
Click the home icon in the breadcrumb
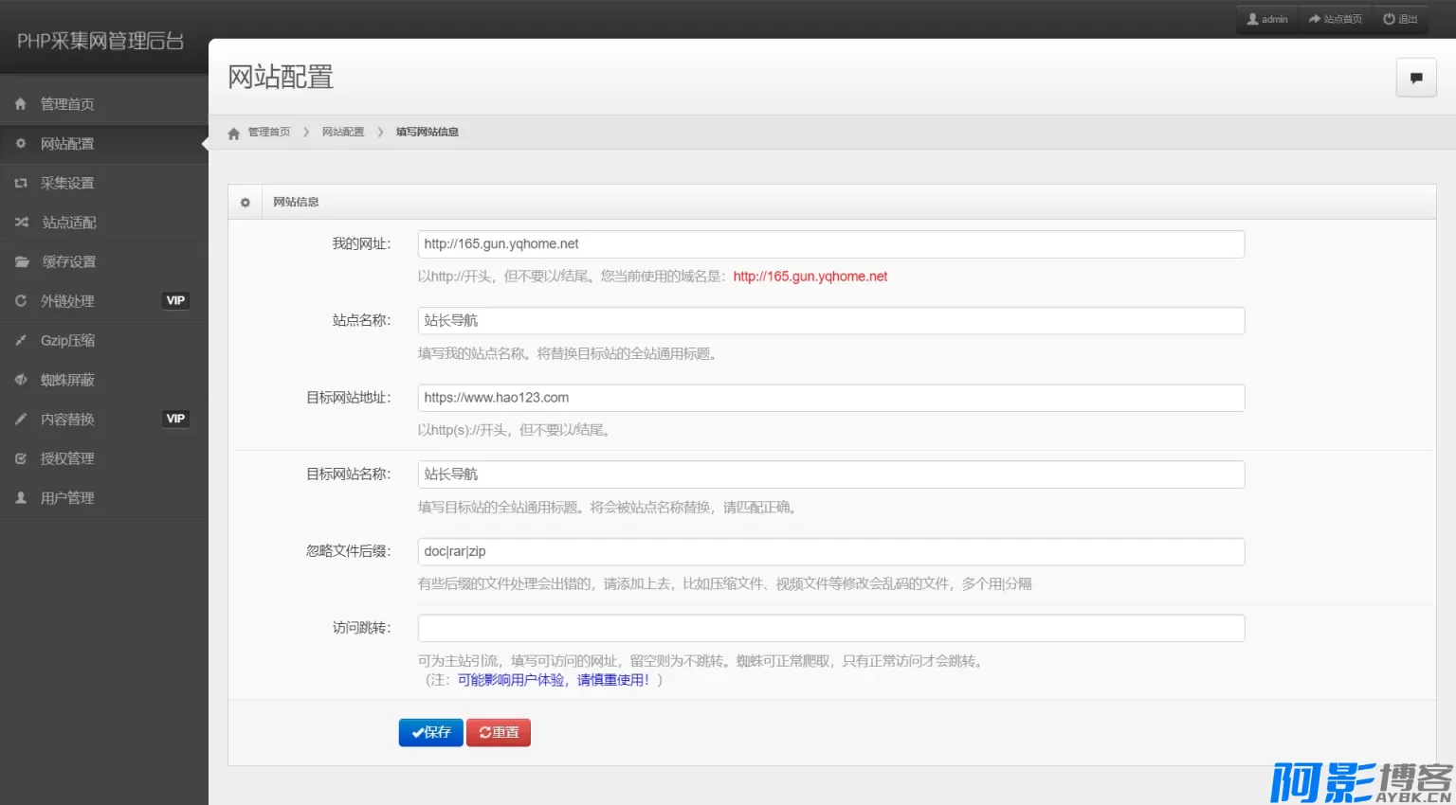pos(234,134)
